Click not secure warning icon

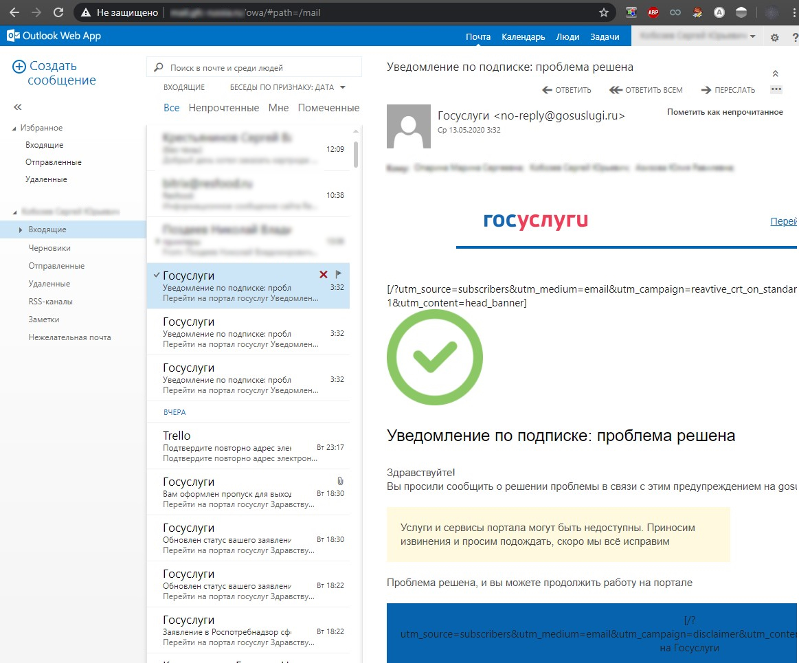coord(86,13)
